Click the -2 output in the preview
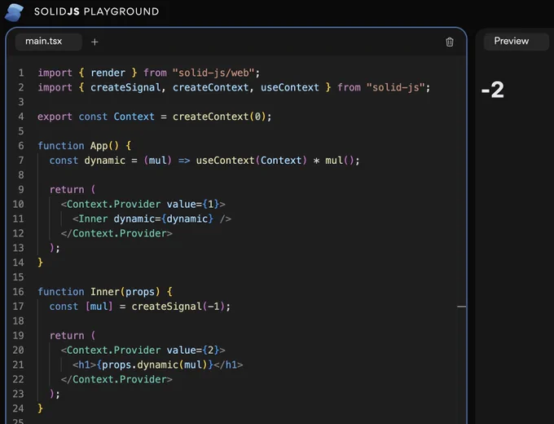 493,90
